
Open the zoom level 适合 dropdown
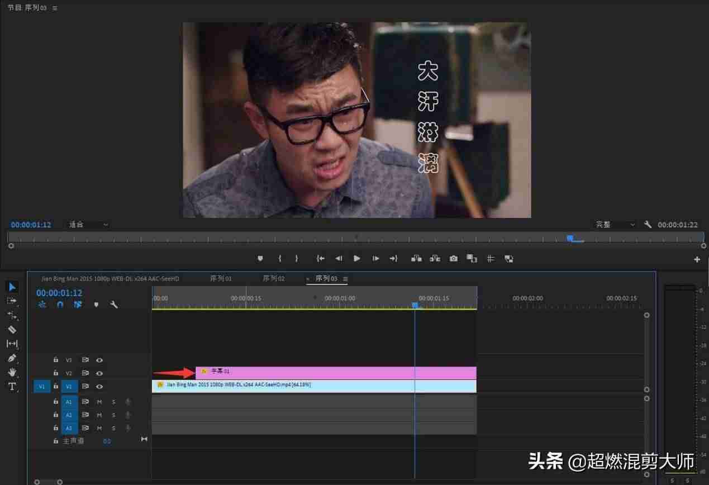pyautogui.click(x=88, y=225)
